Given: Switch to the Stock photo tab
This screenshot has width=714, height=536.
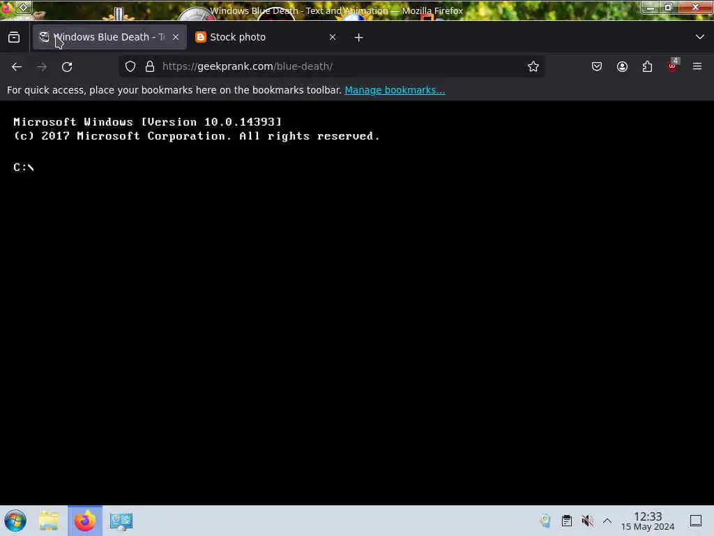Looking at the screenshot, I should click(266, 38).
